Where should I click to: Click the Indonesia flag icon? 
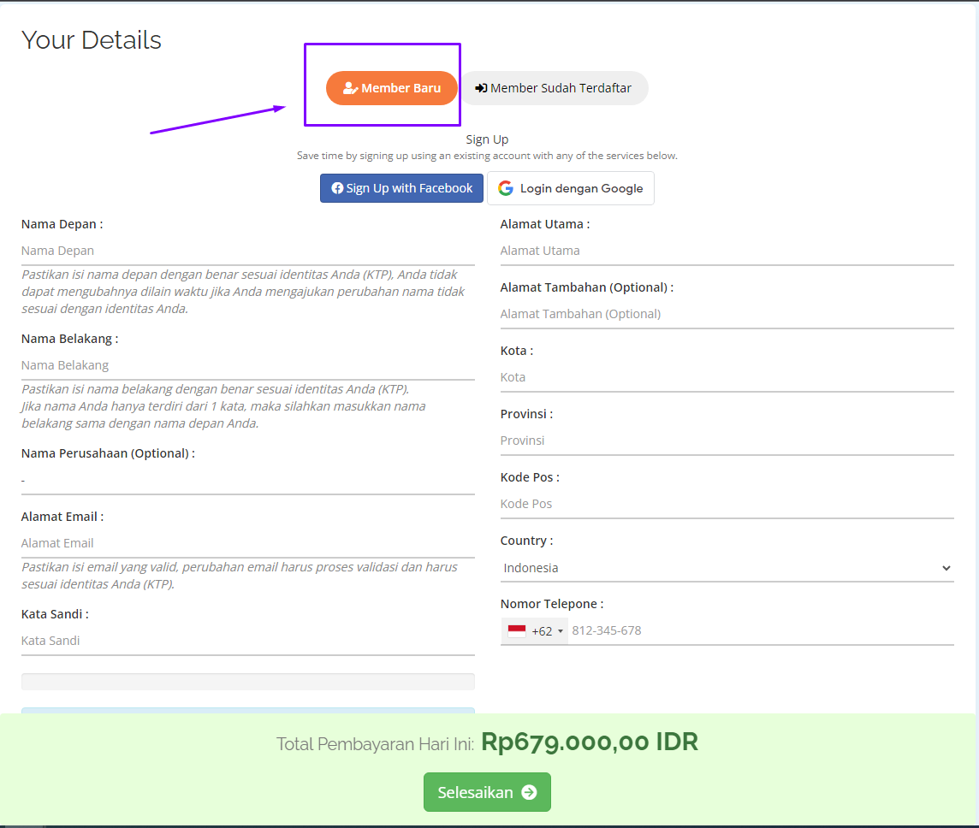[517, 631]
